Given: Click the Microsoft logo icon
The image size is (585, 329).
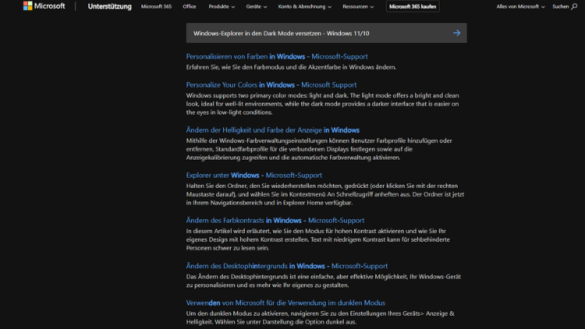Looking at the screenshot, I should [27, 6].
